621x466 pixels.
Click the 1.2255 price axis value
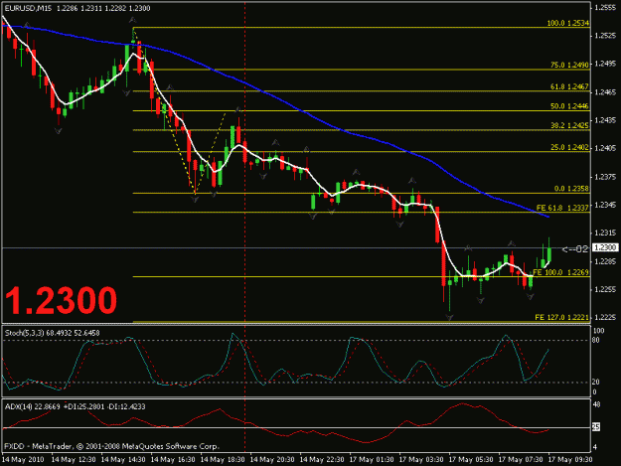[x=605, y=289]
